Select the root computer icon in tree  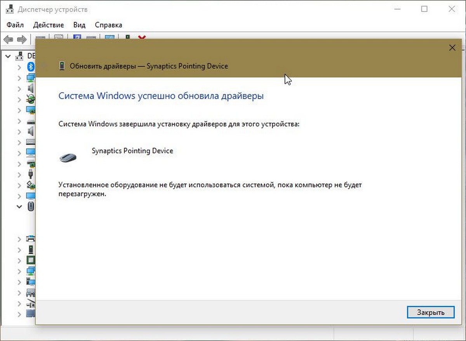click(19, 56)
